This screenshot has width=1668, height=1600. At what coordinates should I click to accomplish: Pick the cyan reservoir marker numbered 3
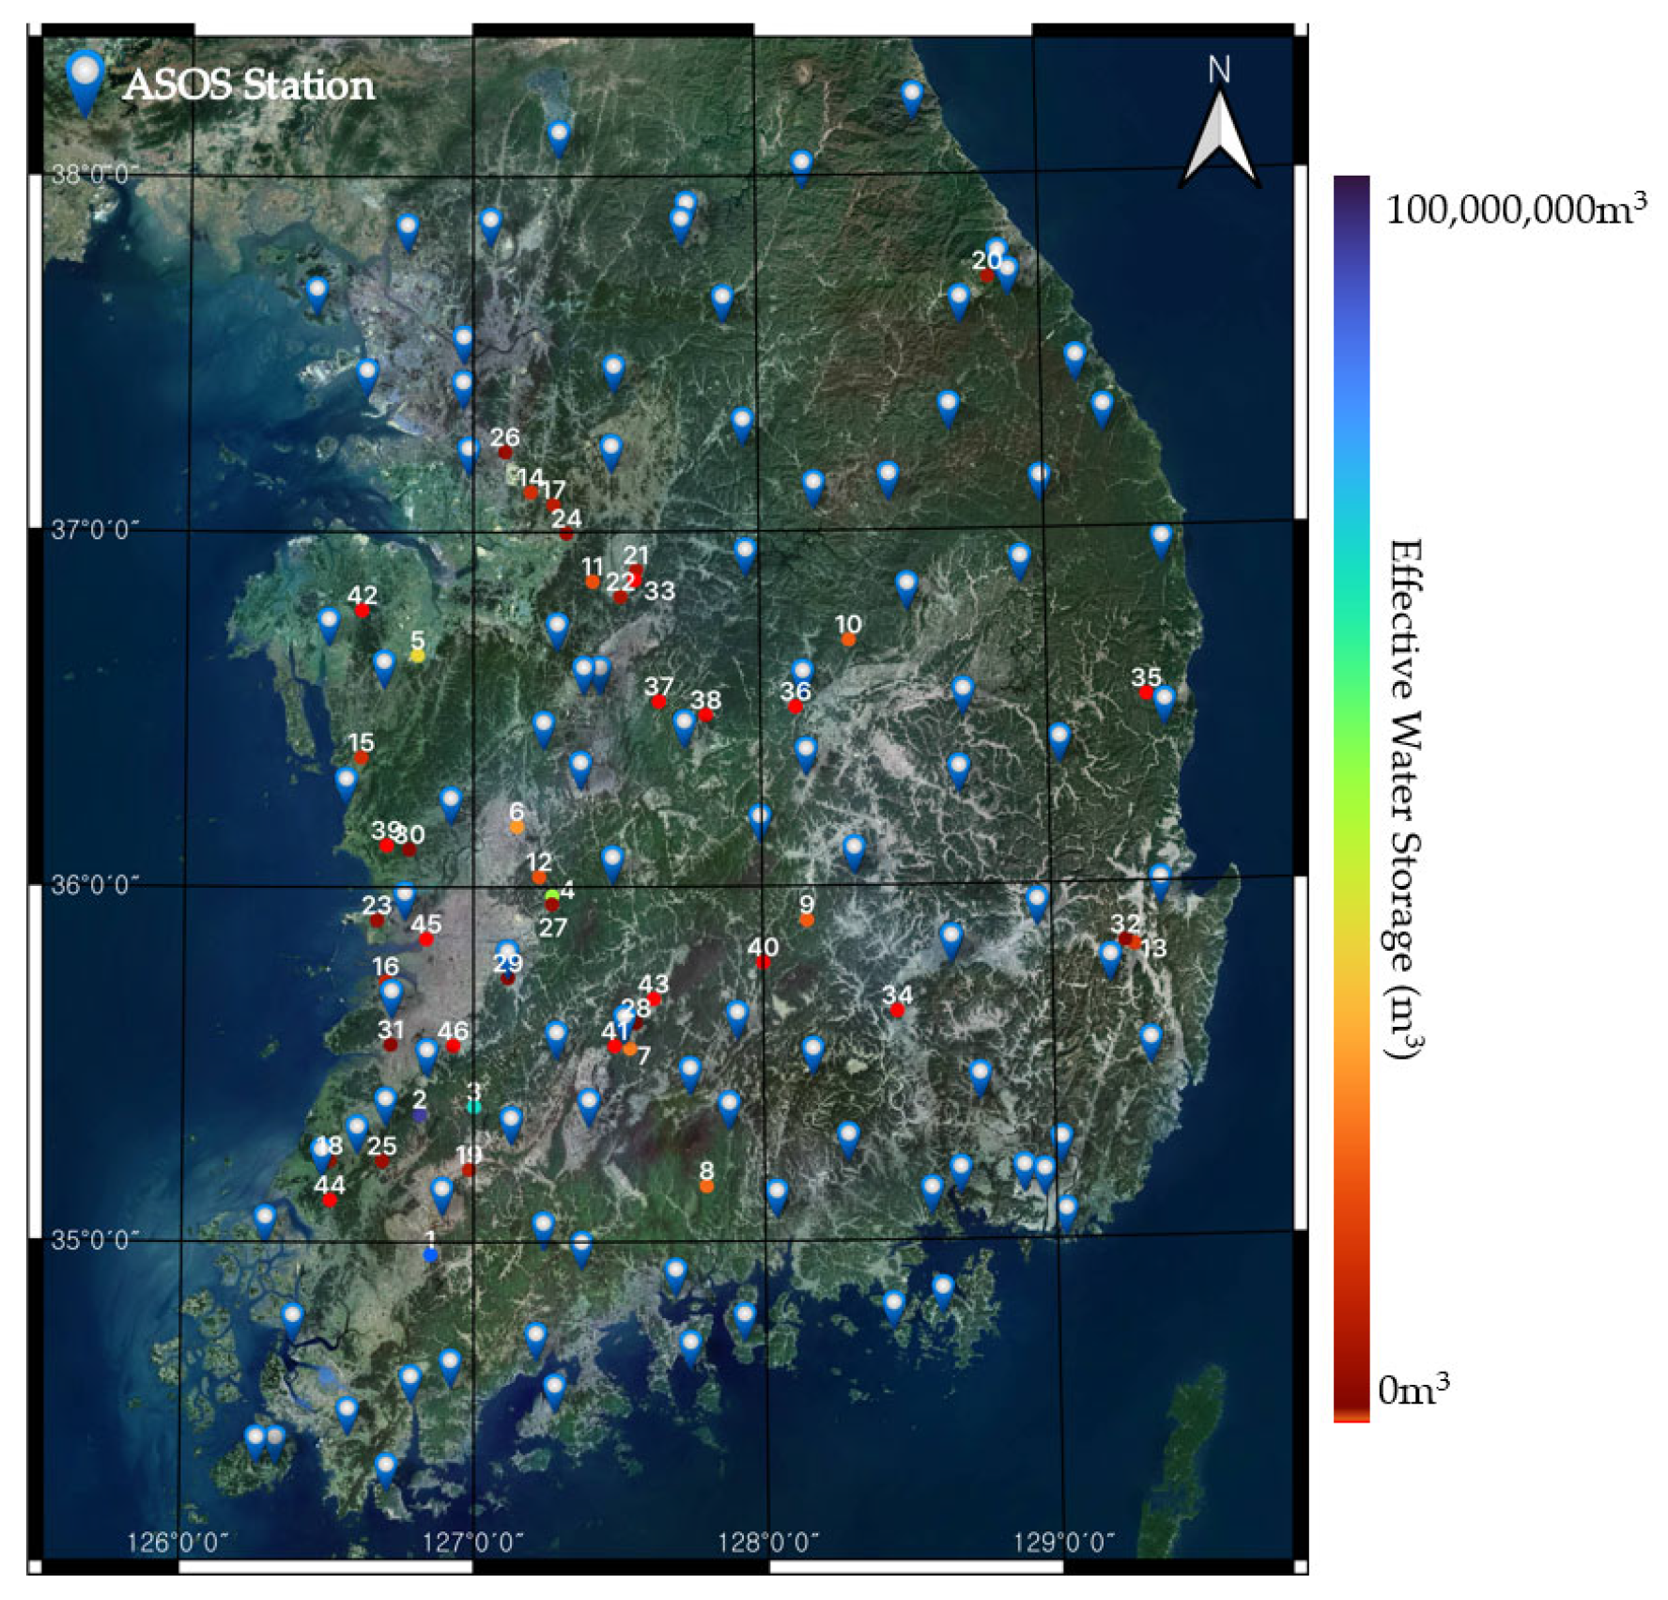point(474,1107)
